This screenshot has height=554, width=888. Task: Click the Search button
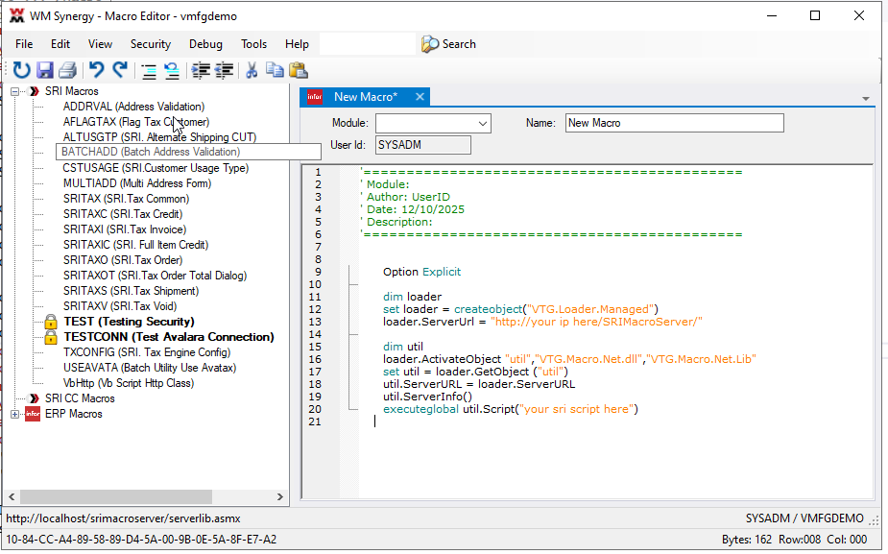(x=448, y=44)
